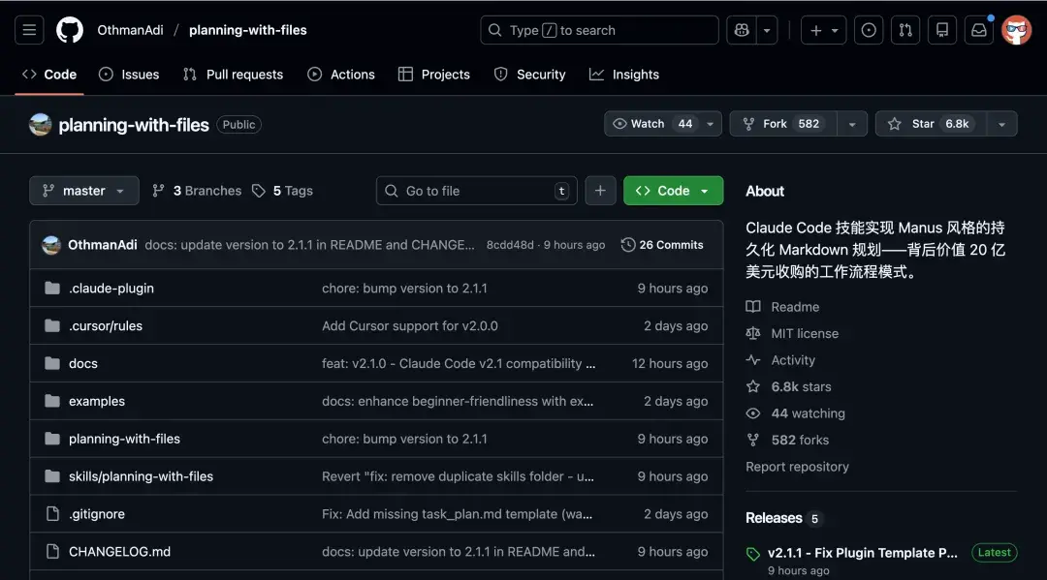Image resolution: width=1047 pixels, height=580 pixels.
Task: Star this repository
Action: tap(929, 124)
